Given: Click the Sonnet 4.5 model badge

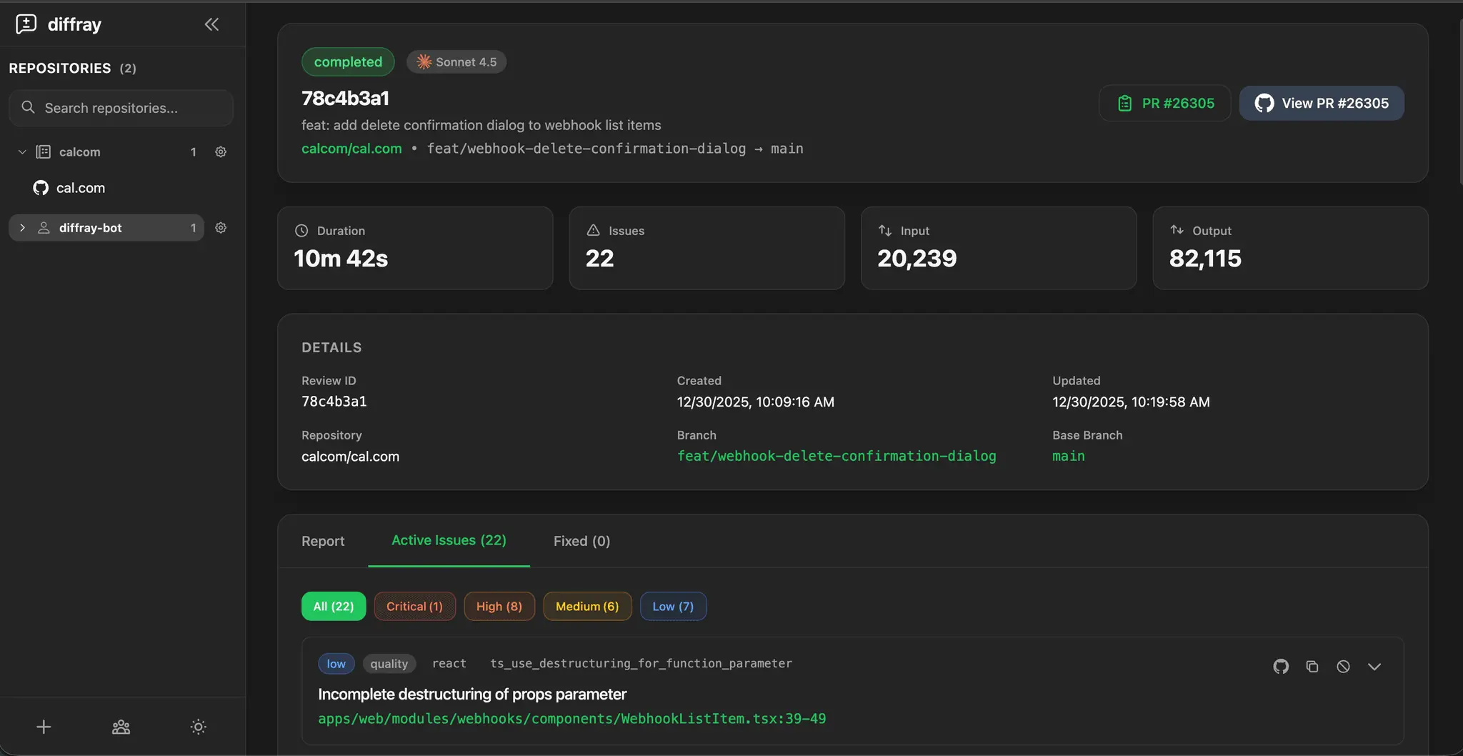Looking at the screenshot, I should 456,61.
